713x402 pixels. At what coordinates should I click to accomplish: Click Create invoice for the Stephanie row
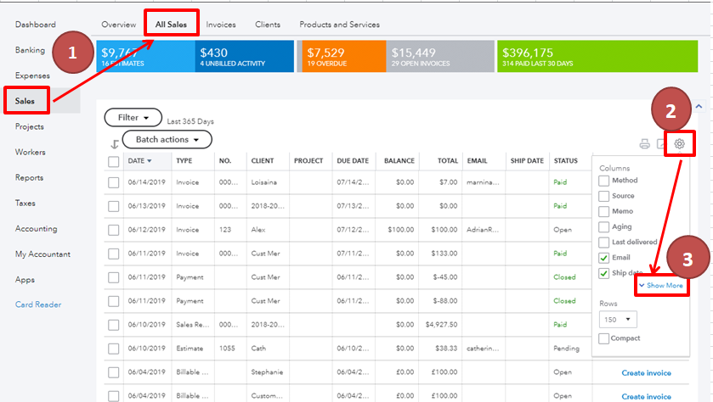coord(646,373)
